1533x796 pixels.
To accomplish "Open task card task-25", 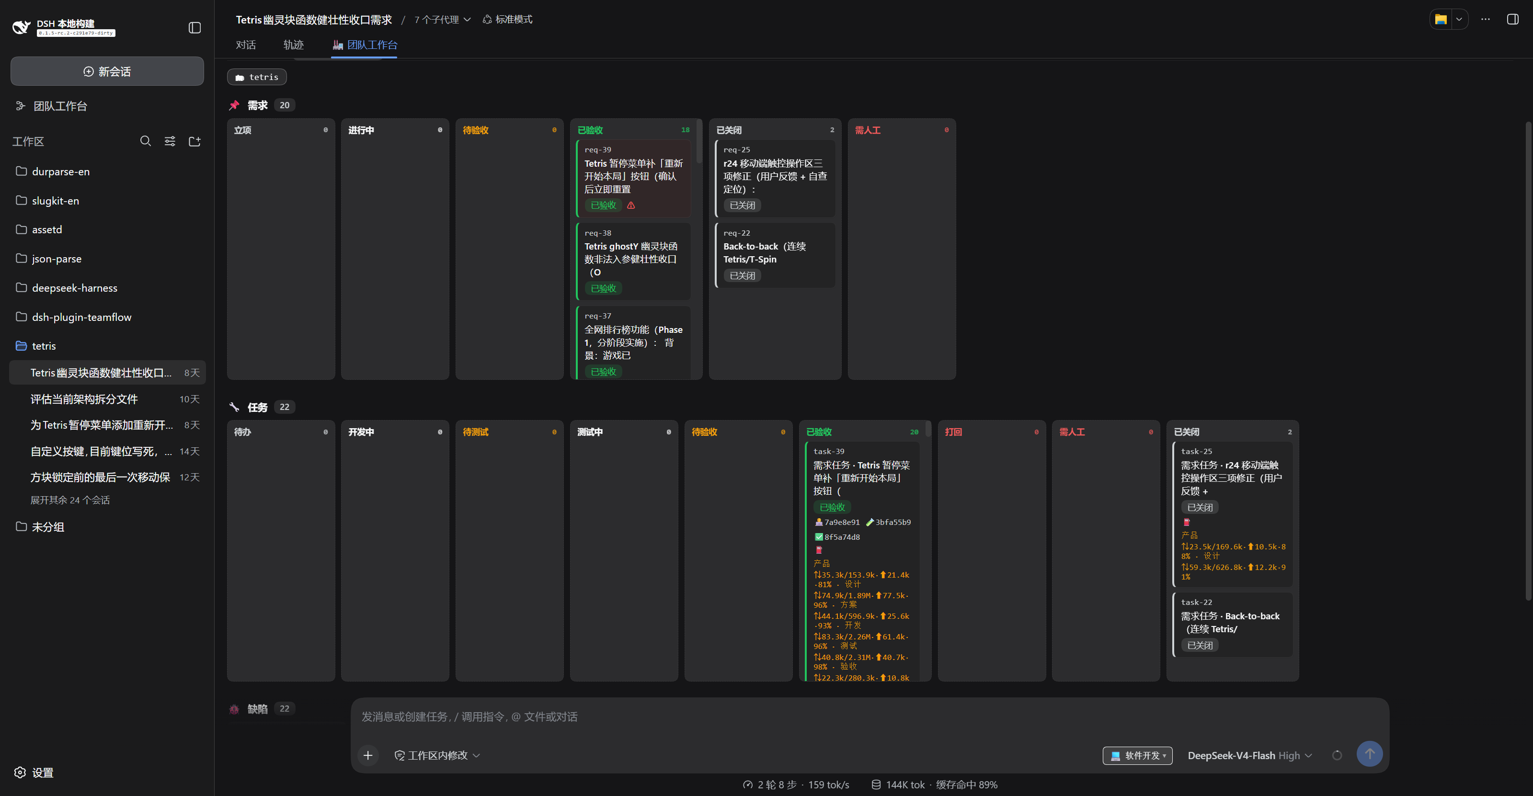I will 1233,514.
